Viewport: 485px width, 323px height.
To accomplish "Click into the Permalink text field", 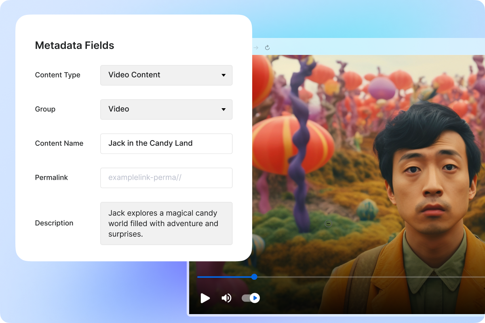I will (x=166, y=178).
